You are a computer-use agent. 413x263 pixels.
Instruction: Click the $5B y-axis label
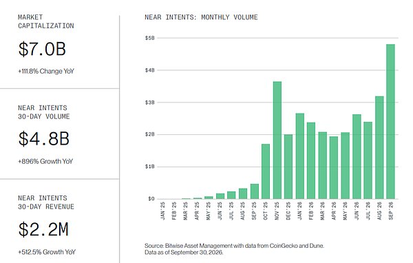point(149,38)
